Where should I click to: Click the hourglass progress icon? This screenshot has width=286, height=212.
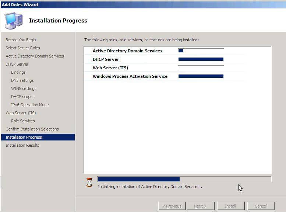(x=89, y=183)
